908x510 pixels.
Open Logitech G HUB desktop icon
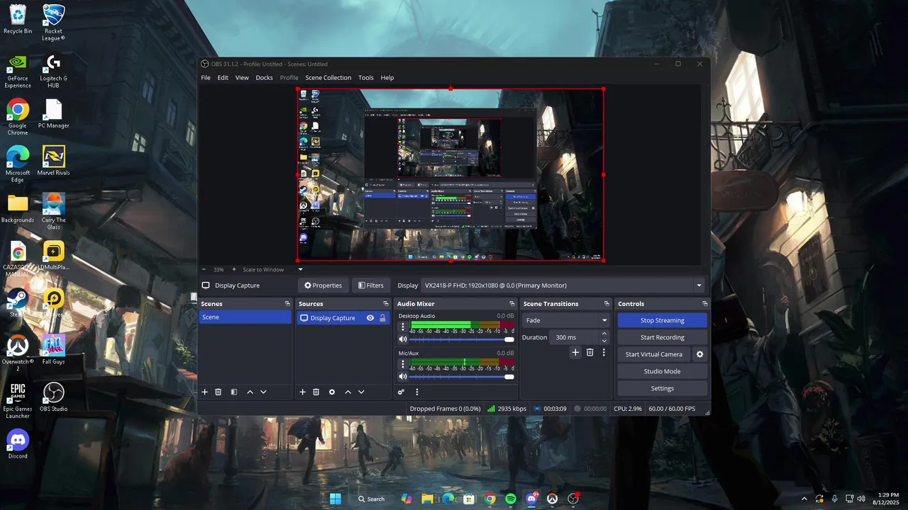(x=53, y=71)
